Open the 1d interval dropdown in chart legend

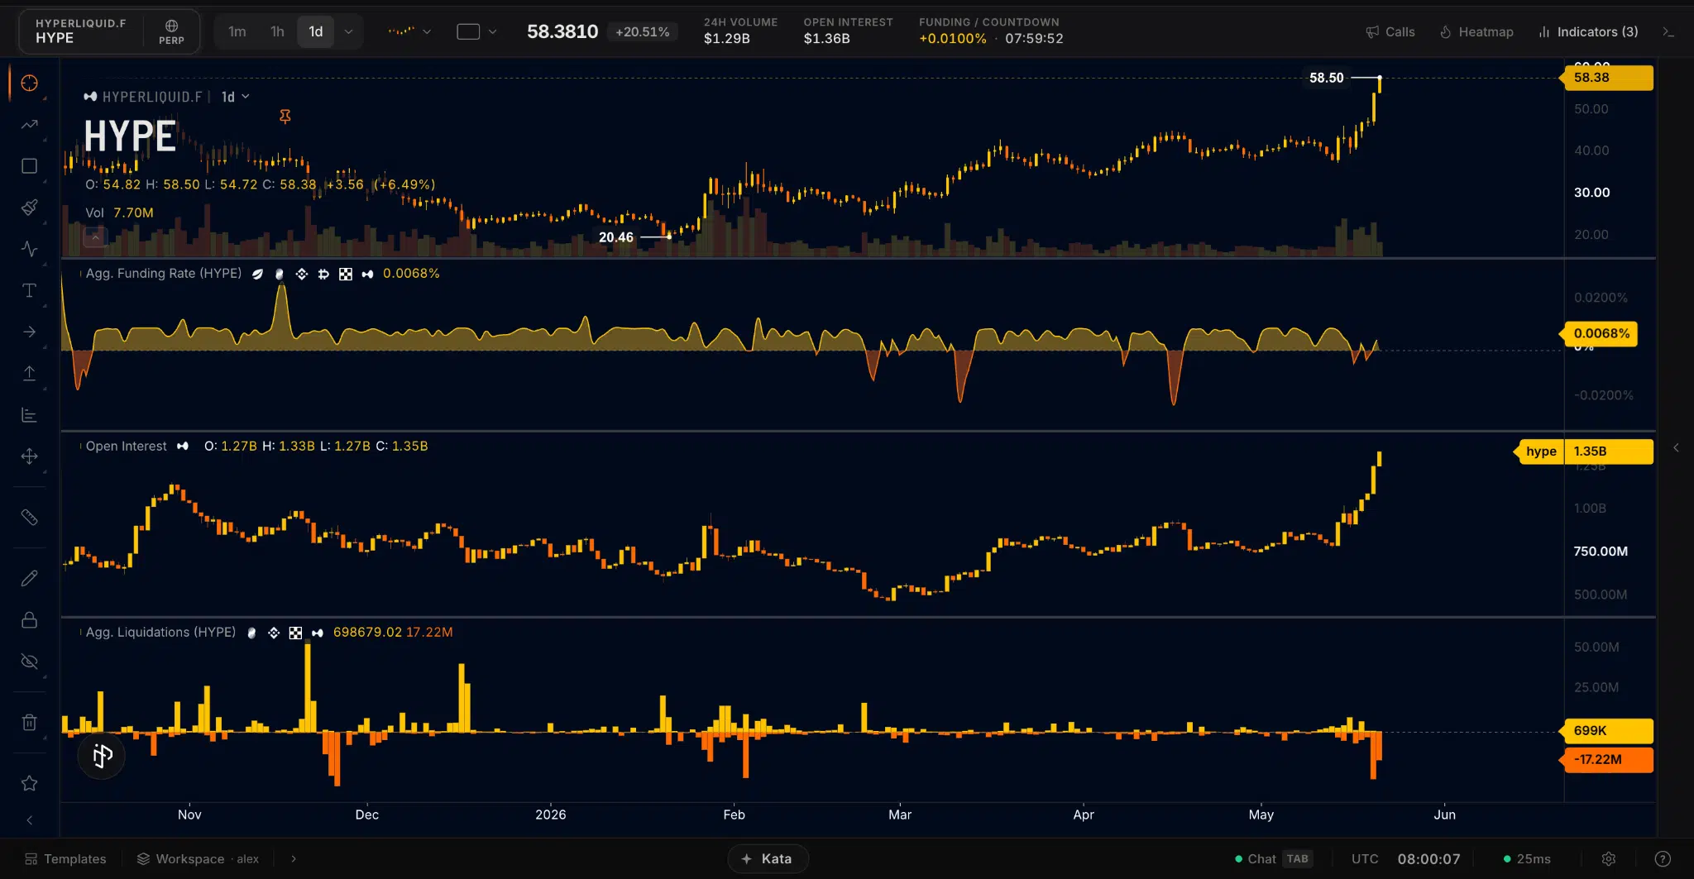(x=236, y=98)
